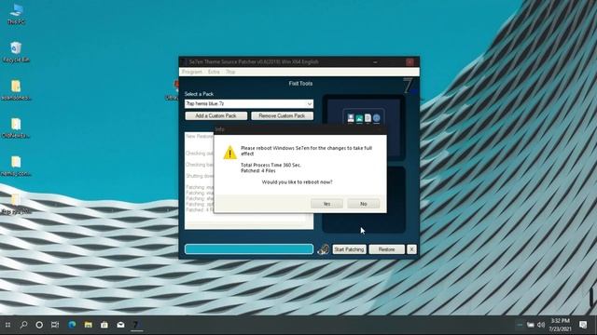
Task: Click the 'Select a Pack' label
Action: click(x=199, y=94)
